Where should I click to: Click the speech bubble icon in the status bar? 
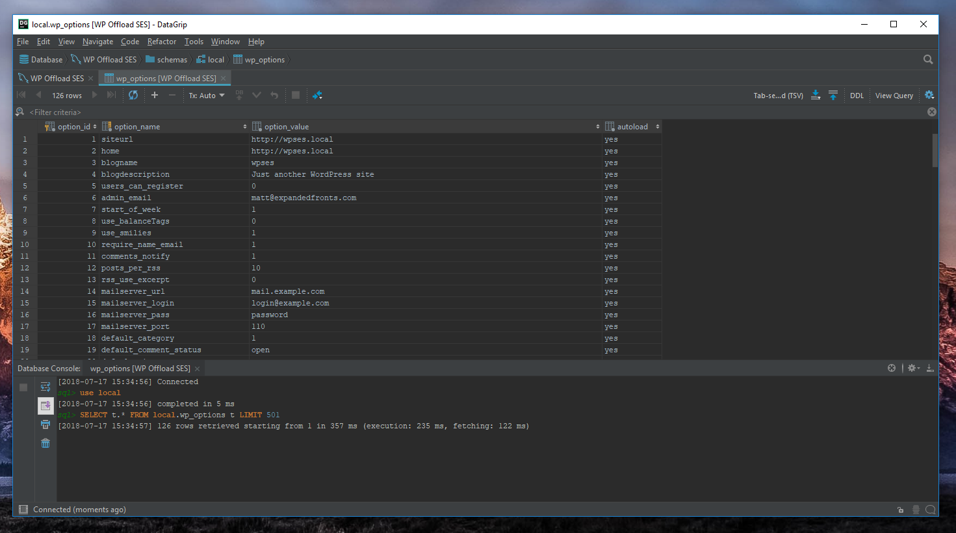click(931, 510)
